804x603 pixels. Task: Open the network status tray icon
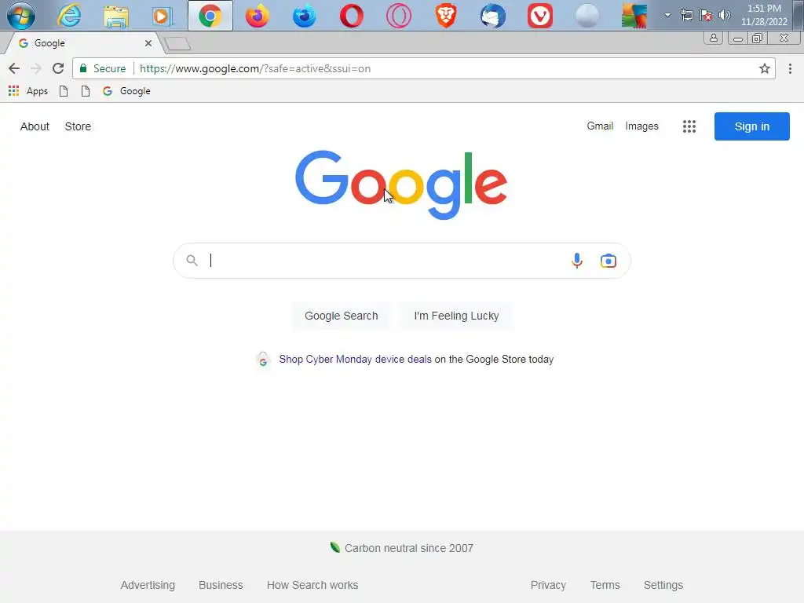686,15
